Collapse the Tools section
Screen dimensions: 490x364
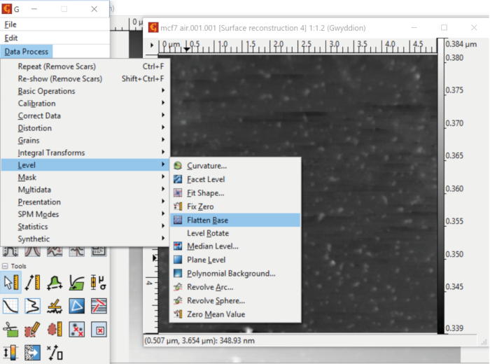click(5, 266)
